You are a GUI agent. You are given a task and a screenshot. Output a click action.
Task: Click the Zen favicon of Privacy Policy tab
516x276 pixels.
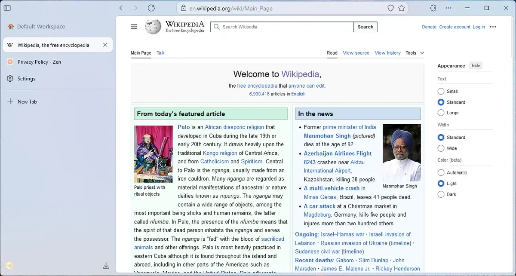pos(10,61)
